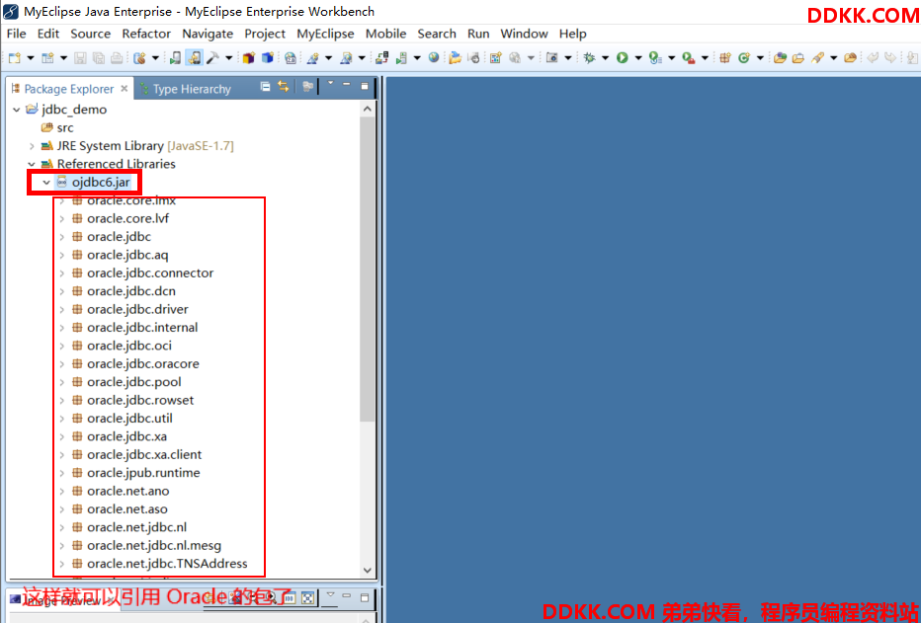
Task: Maximize the Package Explorer panel
Action: [365, 86]
